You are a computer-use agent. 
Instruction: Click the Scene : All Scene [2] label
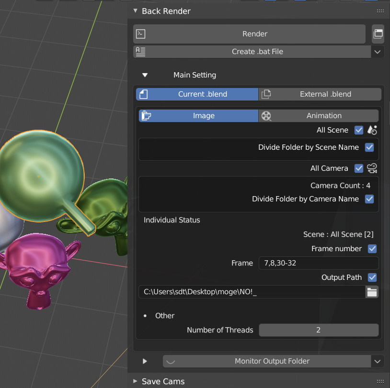pyautogui.click(x=338, y=234)
